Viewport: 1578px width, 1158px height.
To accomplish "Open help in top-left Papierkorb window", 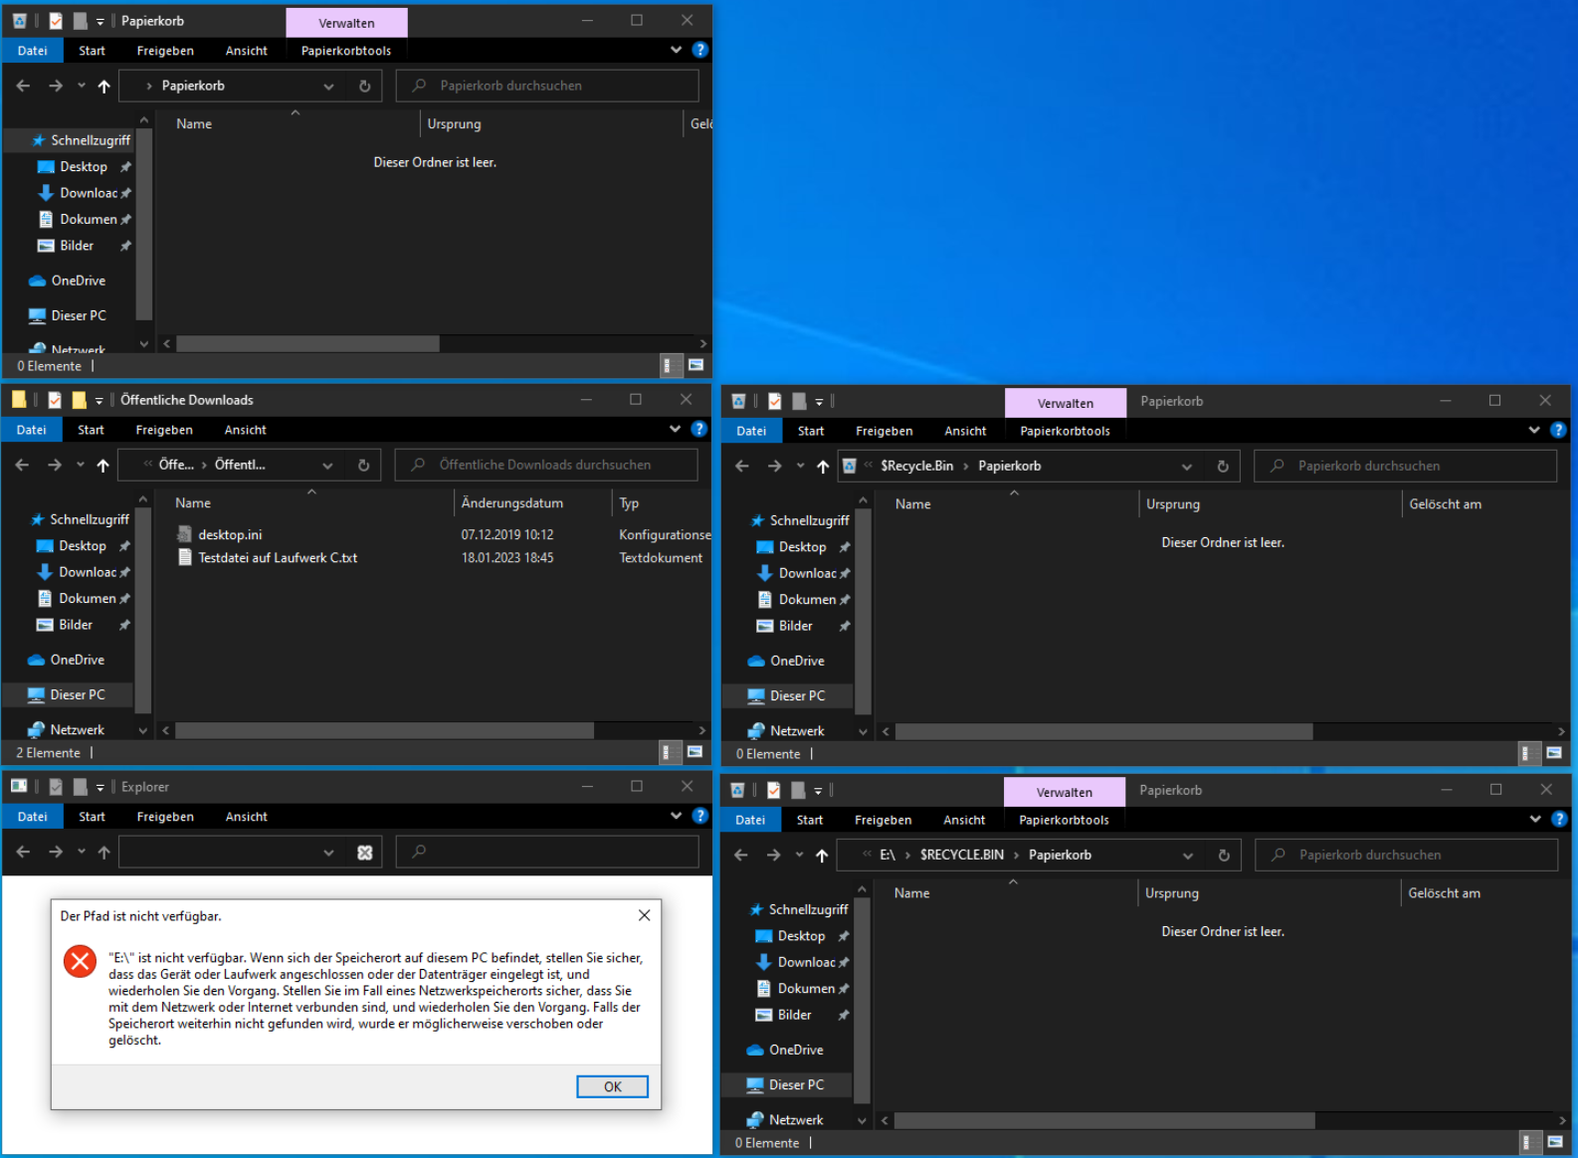I will pos(700,50).
